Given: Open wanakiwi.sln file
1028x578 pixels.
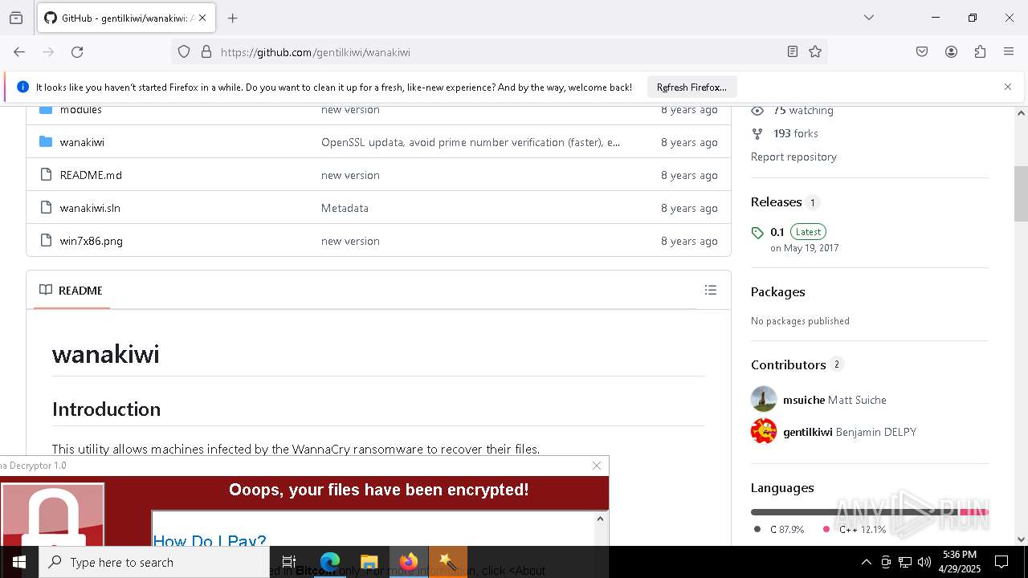Looking at the screenshot, I should pyautogui.click(x=90, y=208).
